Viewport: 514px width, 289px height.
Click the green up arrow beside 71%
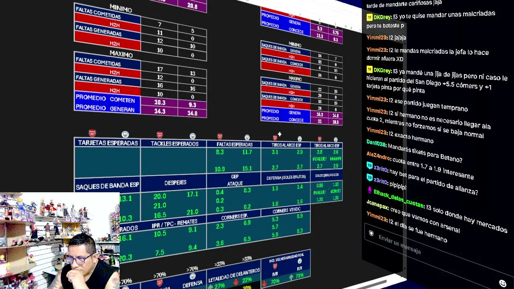[291, 277]
